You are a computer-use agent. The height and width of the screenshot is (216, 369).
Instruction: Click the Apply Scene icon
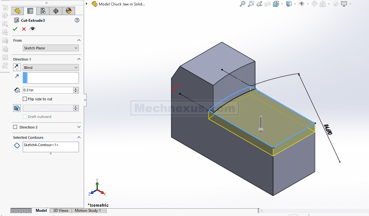click(323, 4)
